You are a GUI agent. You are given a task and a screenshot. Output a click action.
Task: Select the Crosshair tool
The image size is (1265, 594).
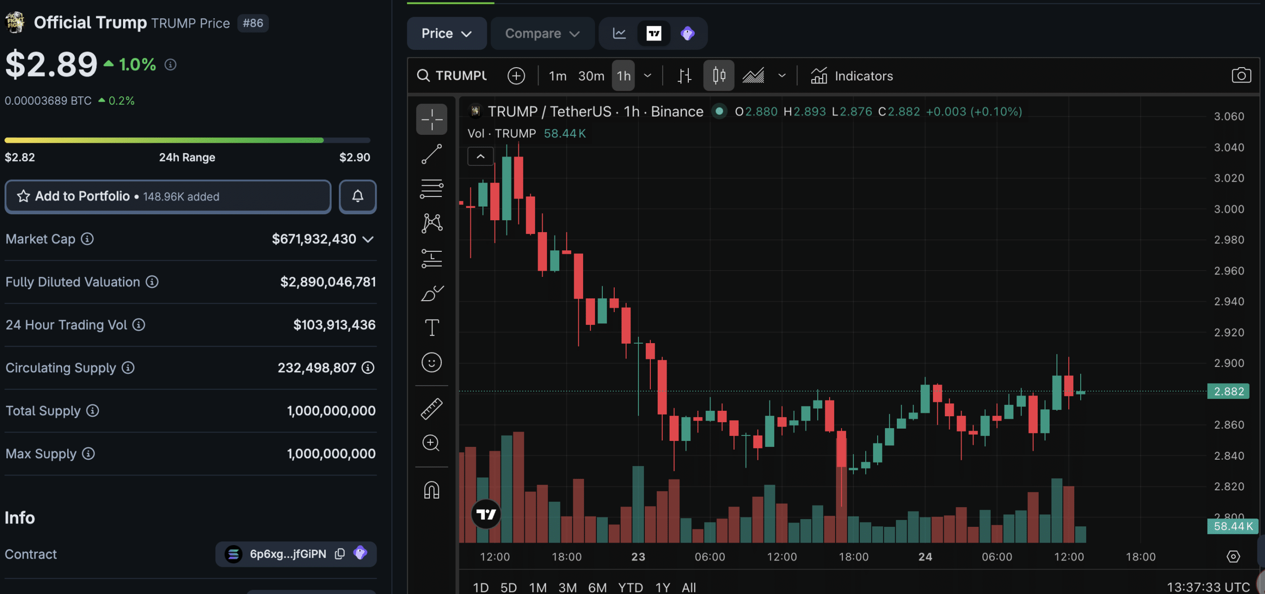point(431,119)
